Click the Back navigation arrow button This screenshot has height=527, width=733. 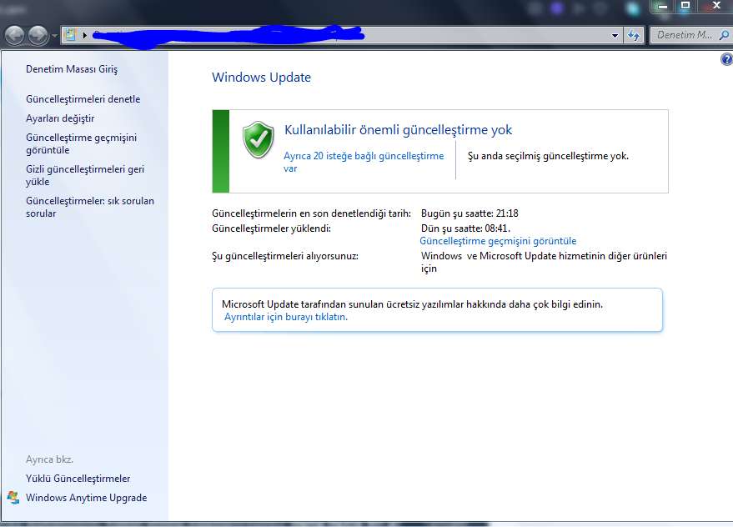pos(15,35)
